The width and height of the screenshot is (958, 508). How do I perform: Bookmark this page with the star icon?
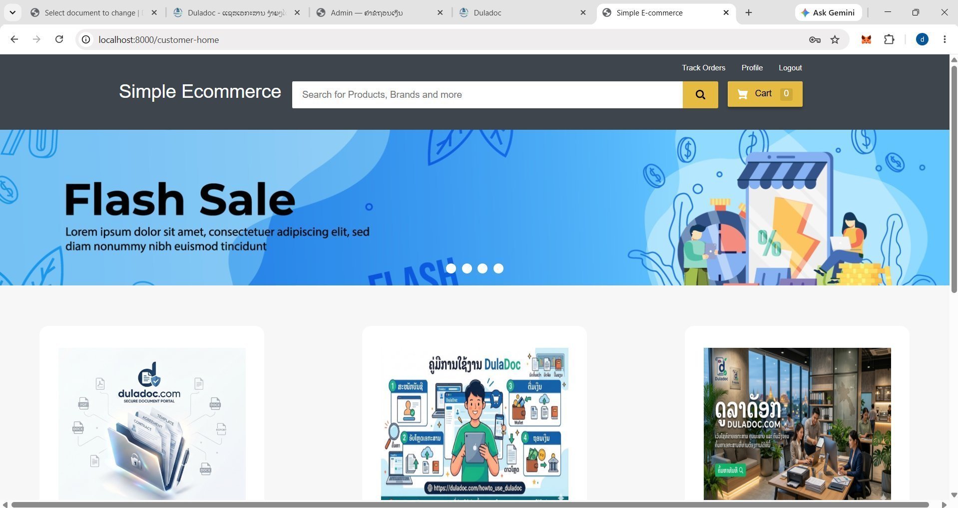point(835,40)
